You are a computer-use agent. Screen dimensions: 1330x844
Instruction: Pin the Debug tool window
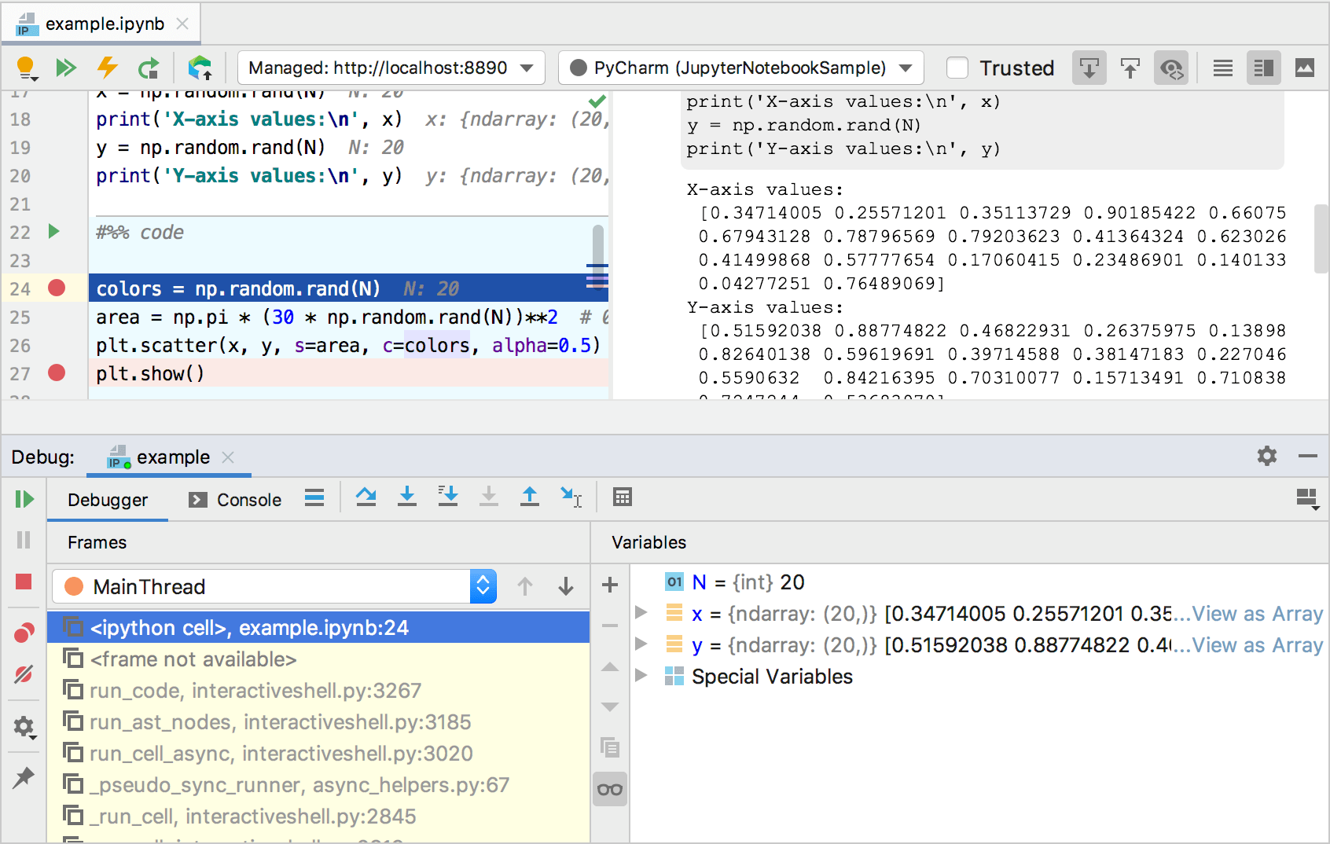point(23,777)
